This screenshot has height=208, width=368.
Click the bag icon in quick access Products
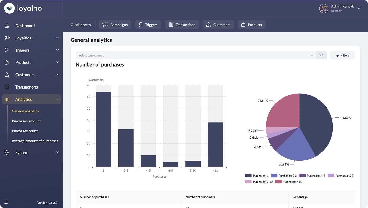click(x=243, y=25)
